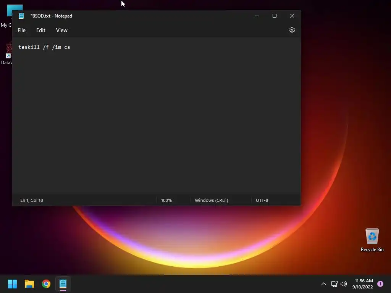The width and height of the screenshot is (391, 293).
Task: Maximize the Notepad window
Action: tap(275, 16)
